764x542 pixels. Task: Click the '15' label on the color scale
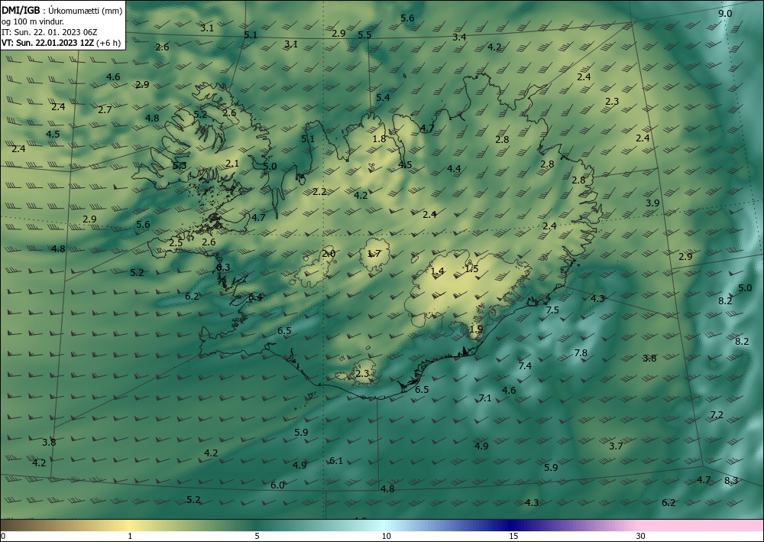513,536
